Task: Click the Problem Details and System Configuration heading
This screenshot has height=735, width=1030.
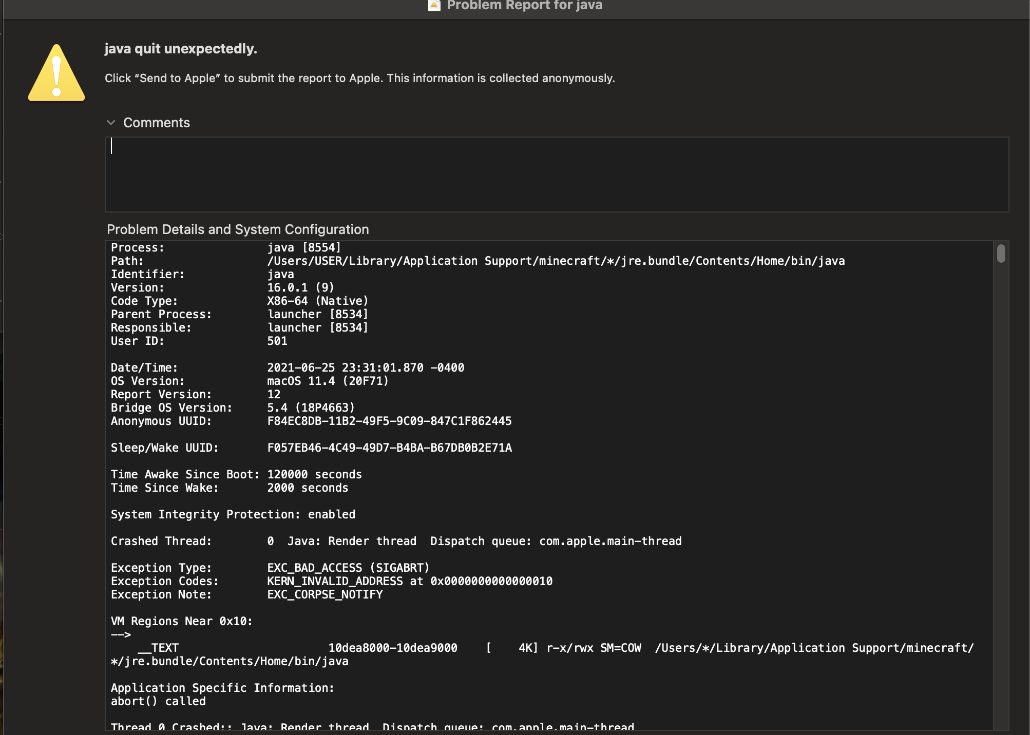Action: 238,229
